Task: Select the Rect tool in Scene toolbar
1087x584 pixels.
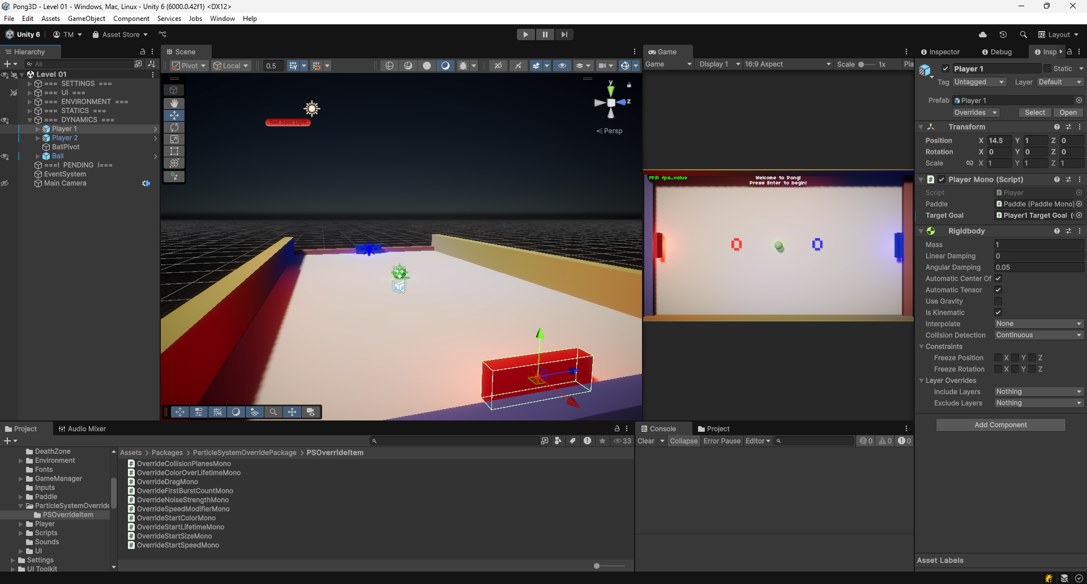Action: (174, 151)
